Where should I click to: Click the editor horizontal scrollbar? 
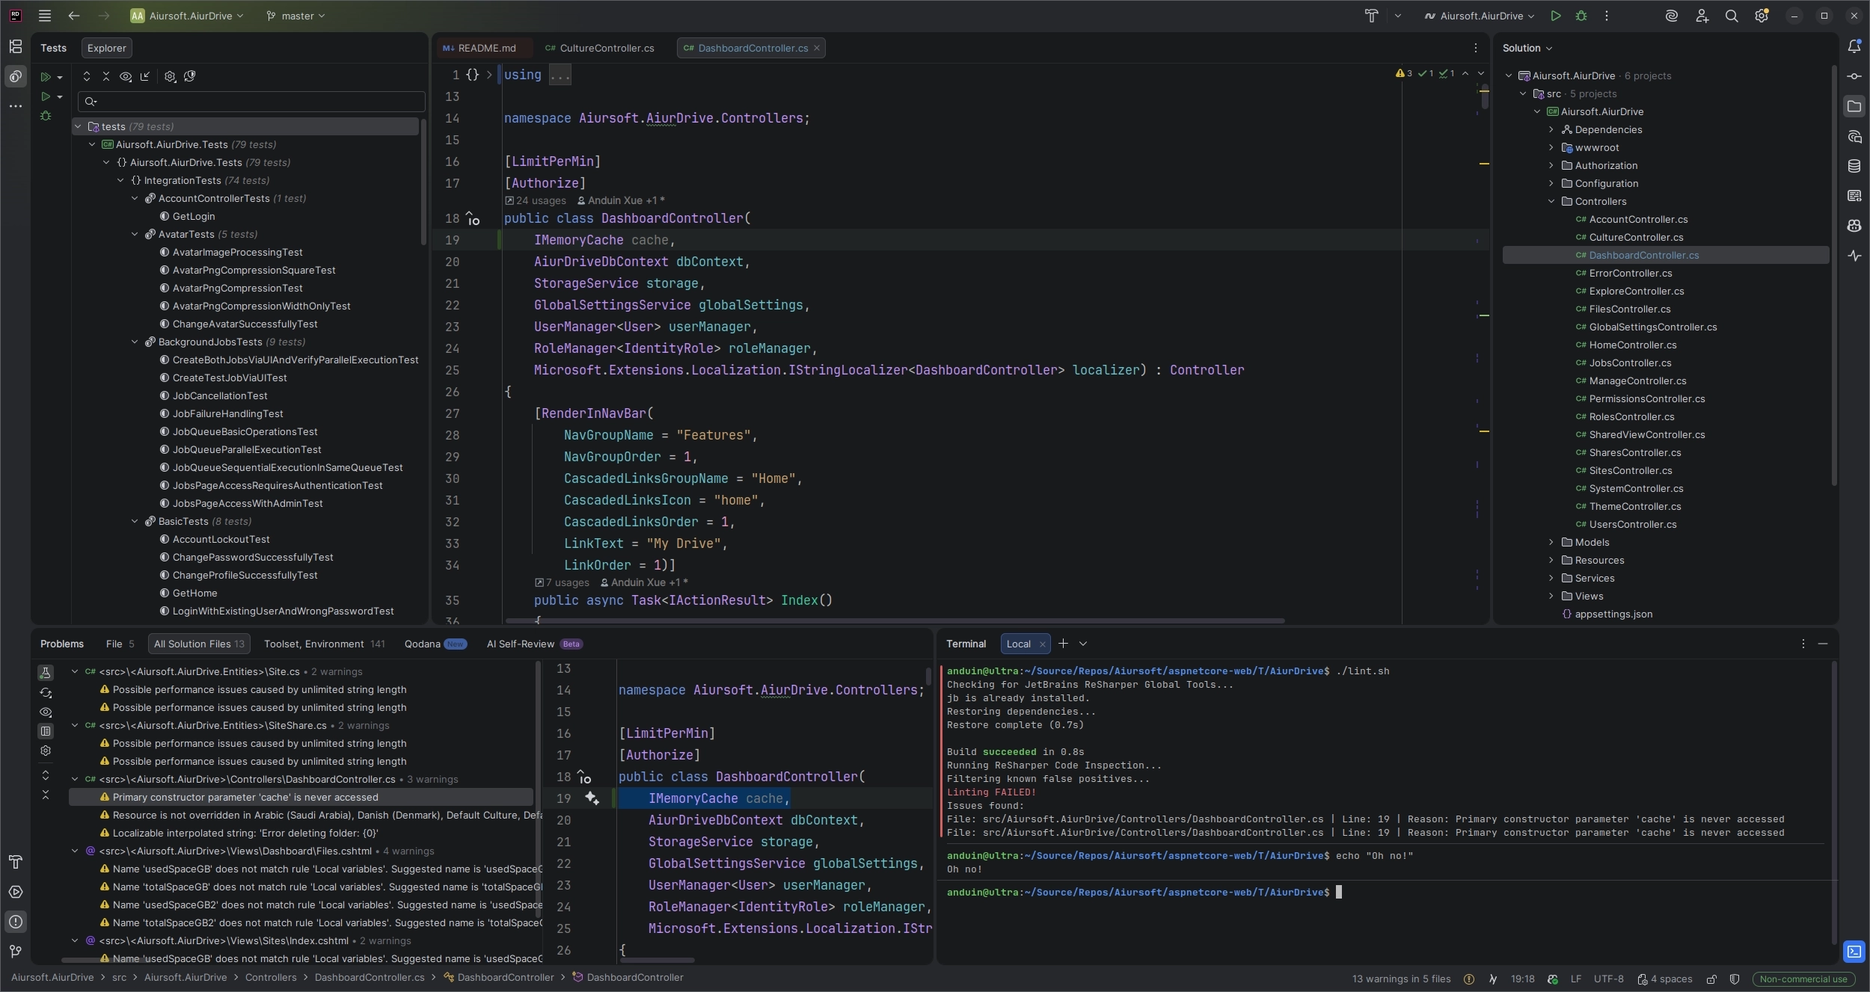click(x=895, y=620)
